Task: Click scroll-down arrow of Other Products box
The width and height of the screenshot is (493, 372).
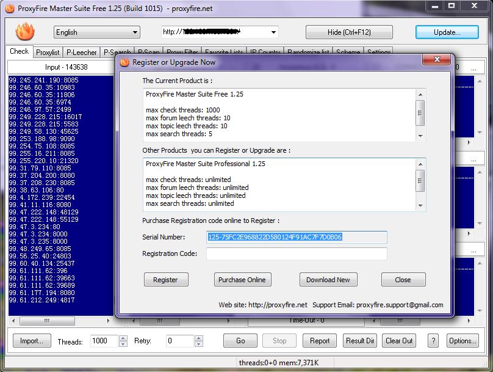Action: [x=420, y=205]
